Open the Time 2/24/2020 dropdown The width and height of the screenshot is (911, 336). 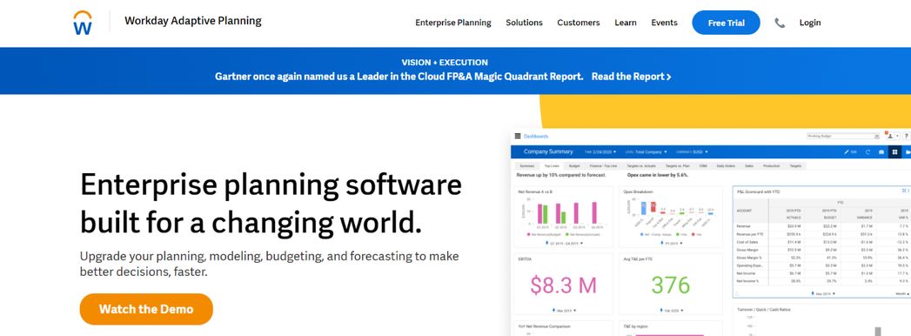pyautogui.click(x=600, y=151)
